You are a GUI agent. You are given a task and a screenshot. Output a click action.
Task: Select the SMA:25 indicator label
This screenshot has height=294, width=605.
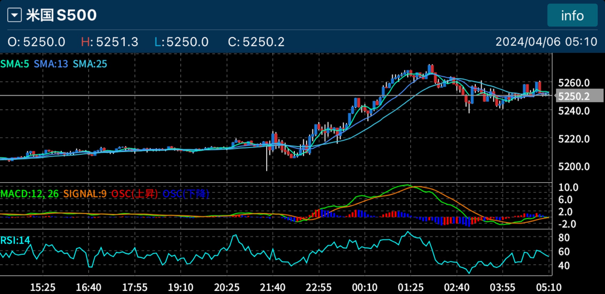tap(90, 64)
